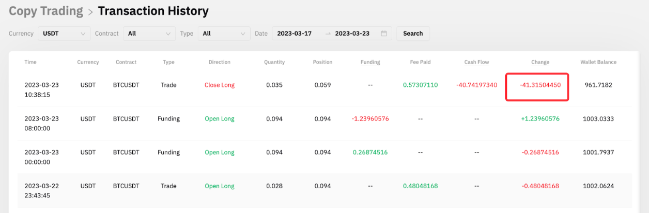This screenshot has height=213, width=649.
Task: Click the Search button
Action: [412, 34]
